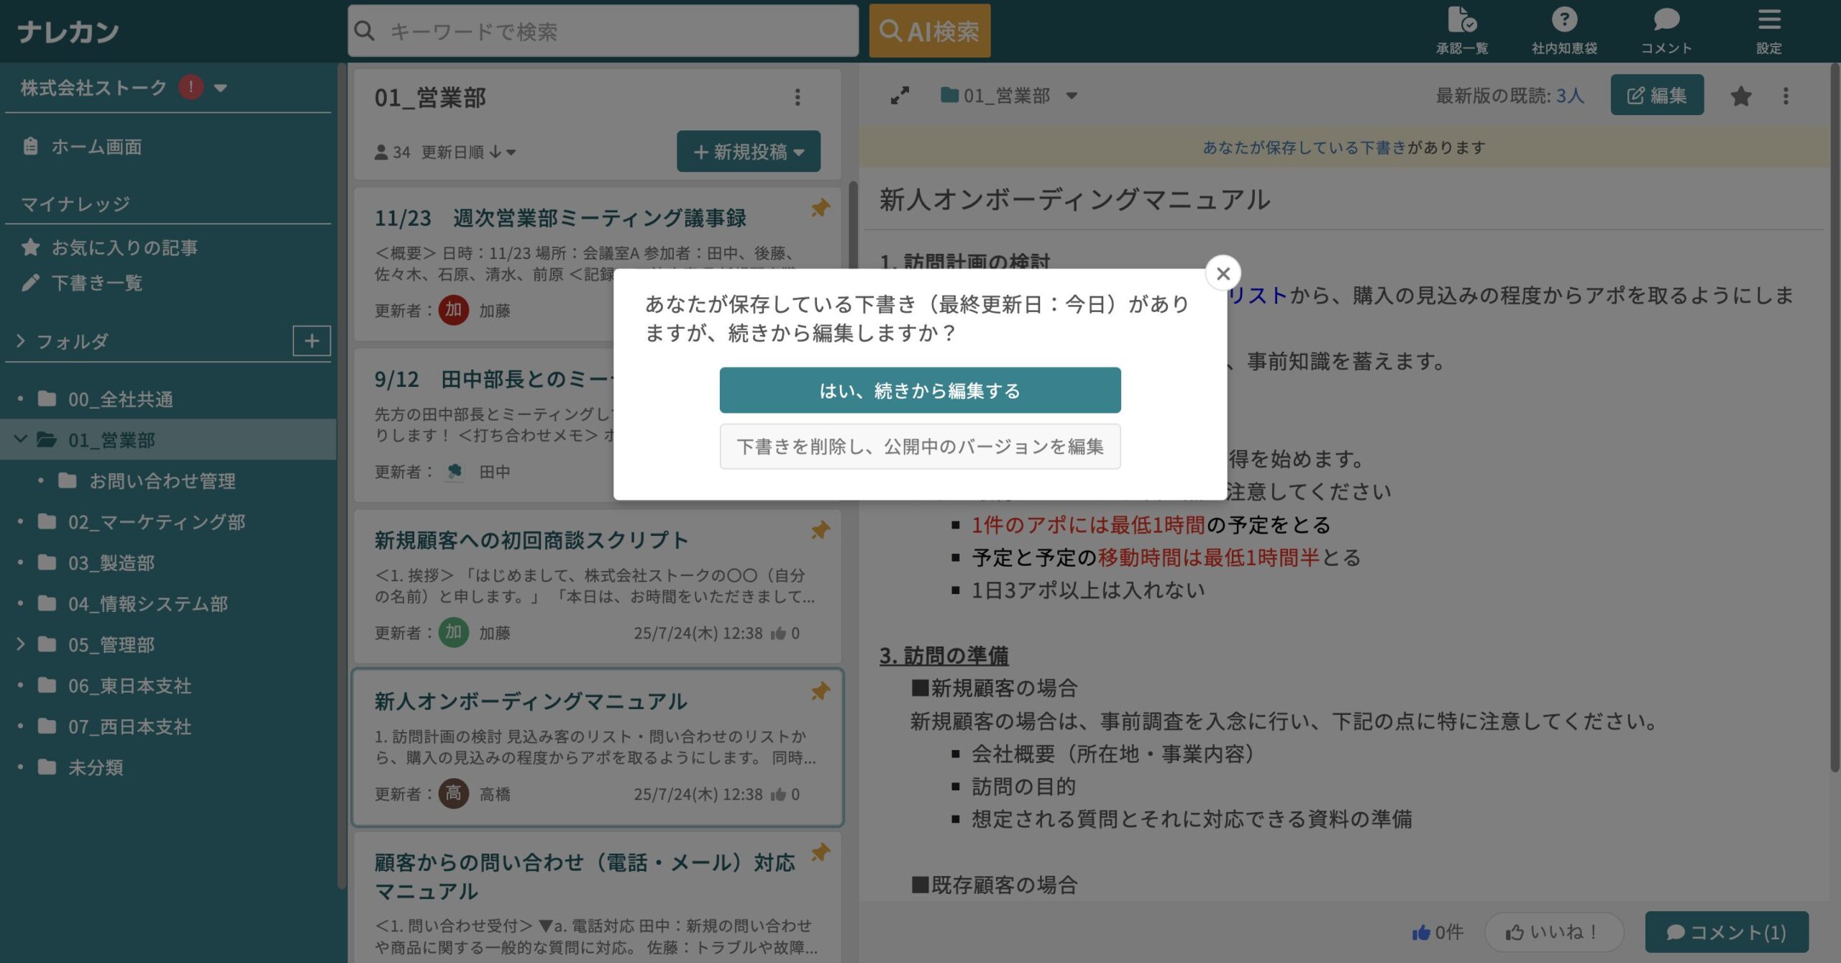
Task: Select folder 04_情報システム部
Action: click(148, 603)
